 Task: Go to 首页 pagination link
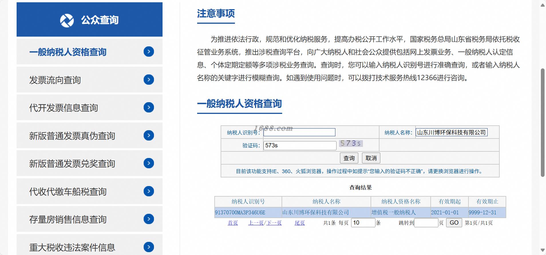tap(233, 223)
